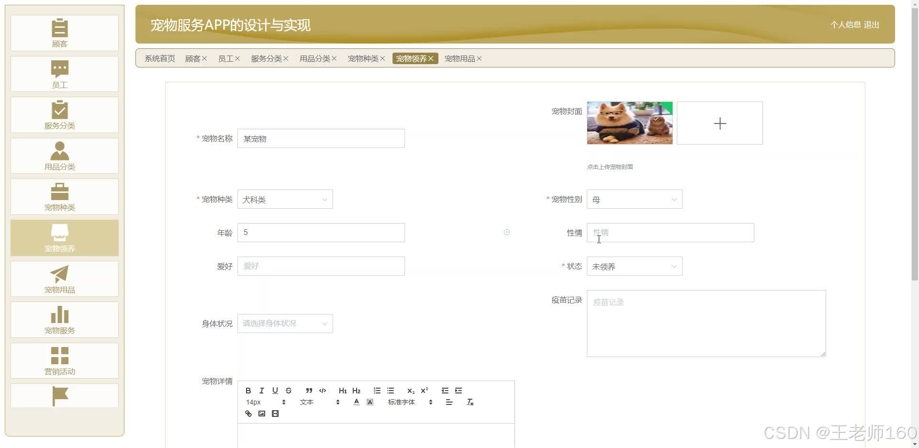
Task: Insert a video in the editor
Action: point(275,414)
